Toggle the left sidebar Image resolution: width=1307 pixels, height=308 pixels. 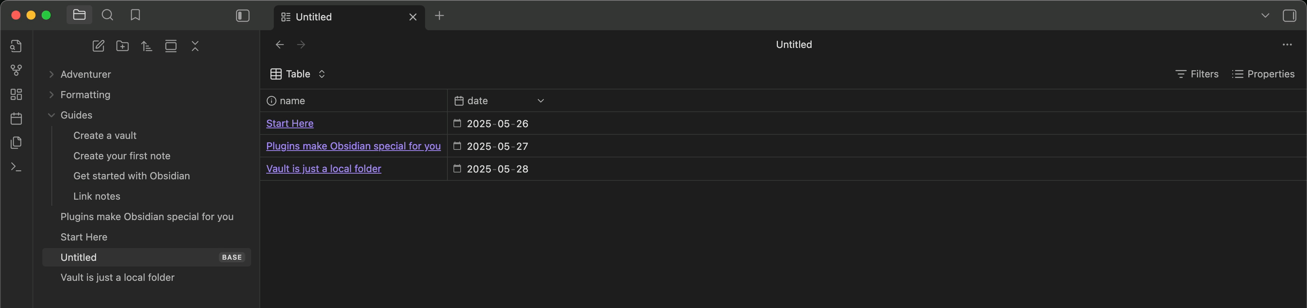point(243,16)
